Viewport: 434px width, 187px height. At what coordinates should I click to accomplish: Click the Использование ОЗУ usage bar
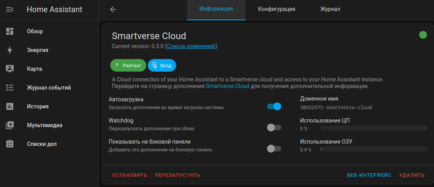[374, 149]
